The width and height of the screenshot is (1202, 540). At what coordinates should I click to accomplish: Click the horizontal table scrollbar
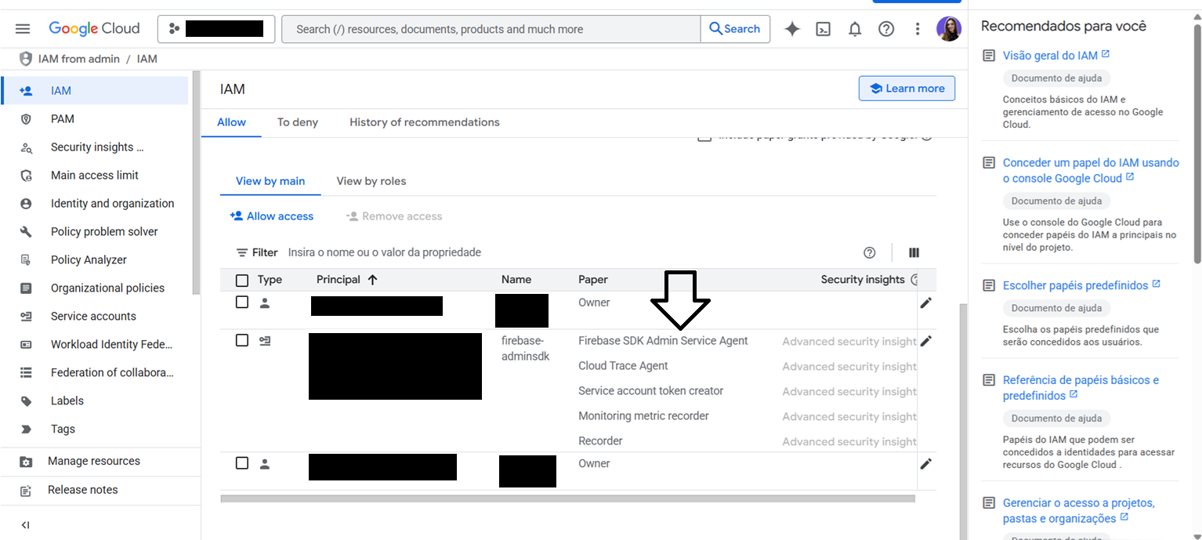(x=567, y=498)
